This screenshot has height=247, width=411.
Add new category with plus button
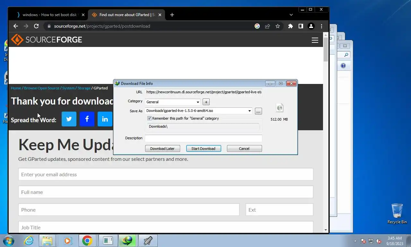[x=206, y=102]
